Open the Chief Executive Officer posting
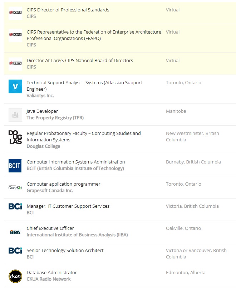This screenshot has height=292, width=236. (50, 228)
